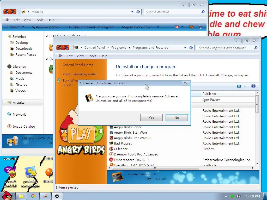
Task: Click the Programs and Features search magnifier
Action: [x=256, y=48]
